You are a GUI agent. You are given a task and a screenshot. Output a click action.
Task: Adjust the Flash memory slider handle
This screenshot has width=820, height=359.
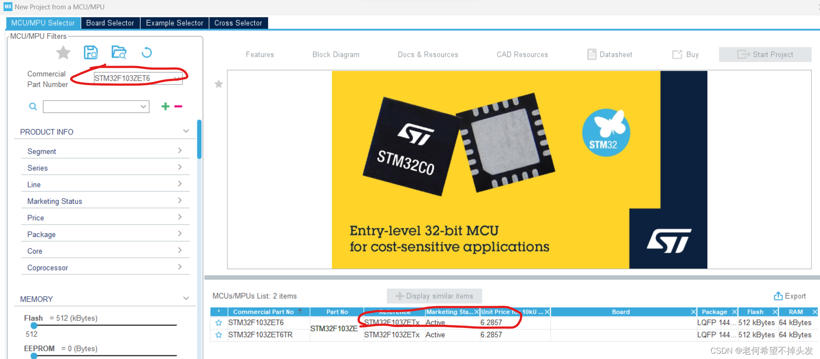(34, 326)
